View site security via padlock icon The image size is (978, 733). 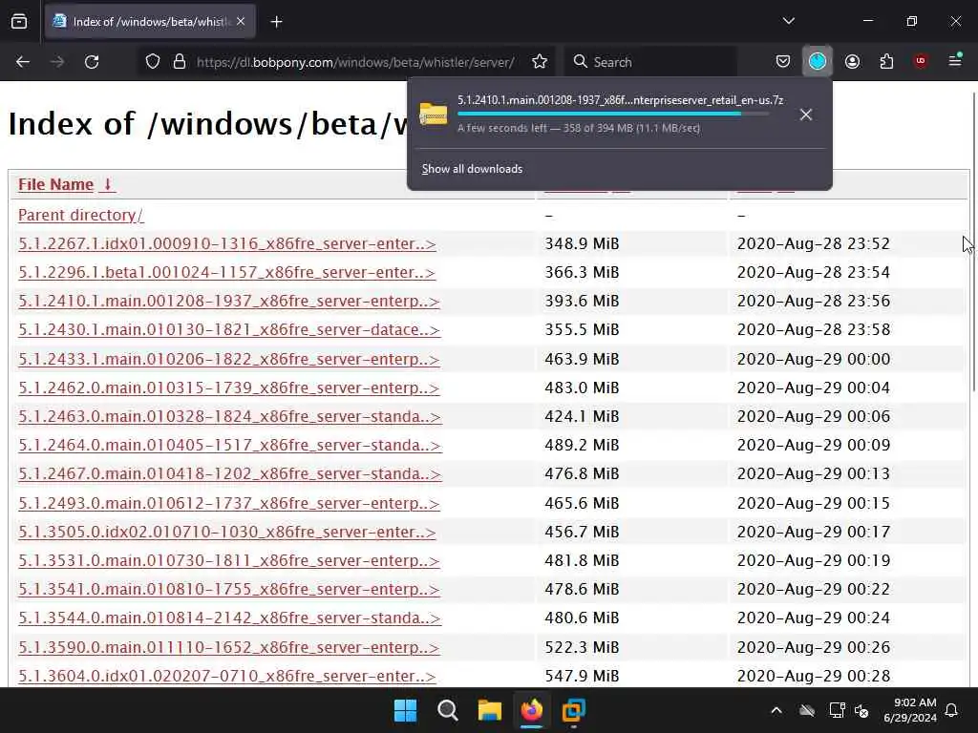(180, 62)
